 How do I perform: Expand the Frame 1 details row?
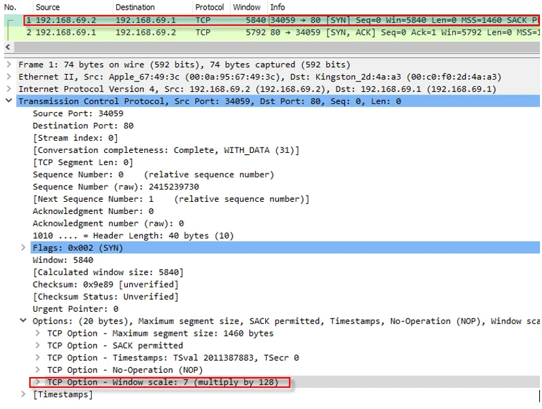tap(8, 65)
